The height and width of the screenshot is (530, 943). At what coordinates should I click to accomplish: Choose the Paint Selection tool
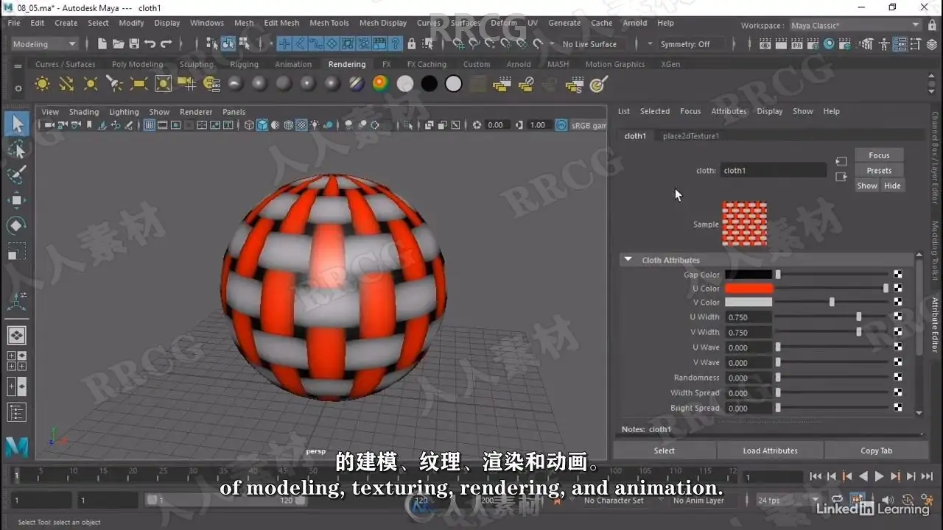16,175
